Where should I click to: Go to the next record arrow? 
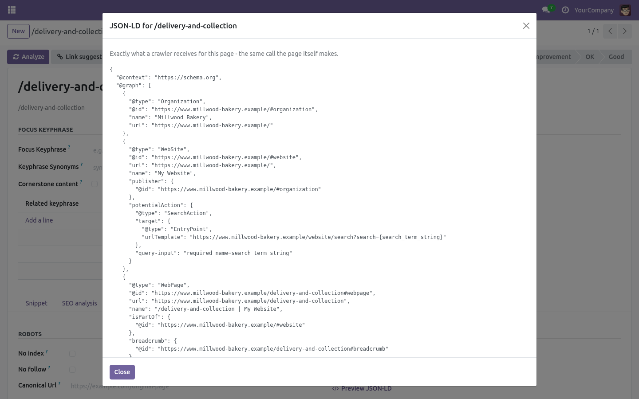pos(624,31)
